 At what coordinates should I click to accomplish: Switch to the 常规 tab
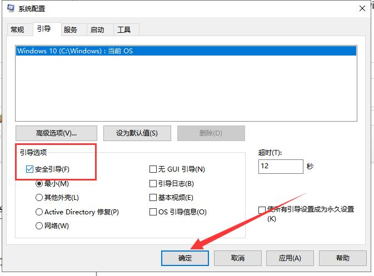click(17, 29)
